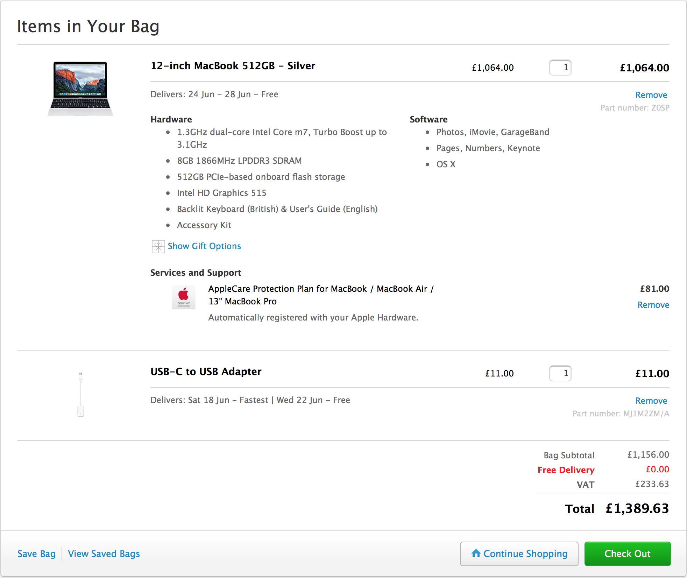Click the Total price £1,389.63
The height and width of the screenshot is (578, 687).
tap(637, 508)
